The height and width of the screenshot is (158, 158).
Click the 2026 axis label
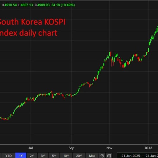[x=148, y=148]
